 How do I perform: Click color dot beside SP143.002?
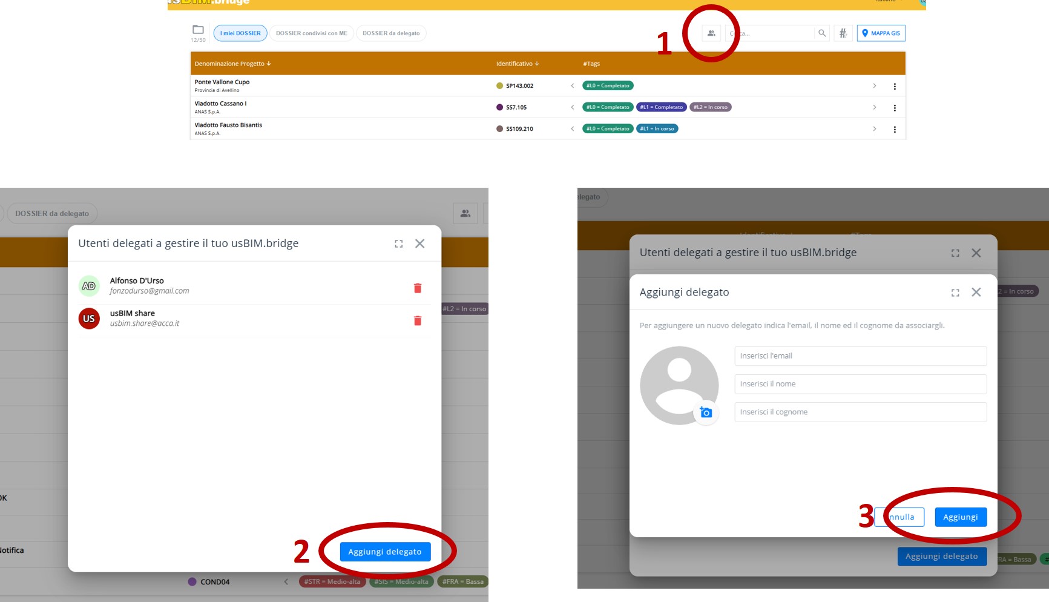[499, 86]
